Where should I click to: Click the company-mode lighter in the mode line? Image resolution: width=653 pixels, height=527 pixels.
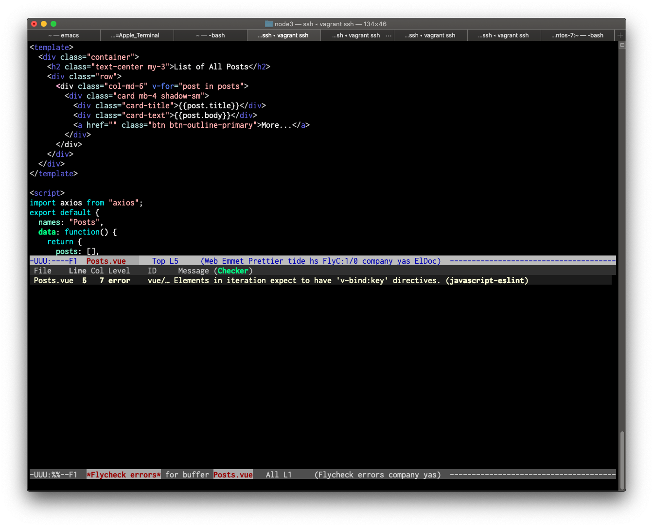tap(377, 261)
